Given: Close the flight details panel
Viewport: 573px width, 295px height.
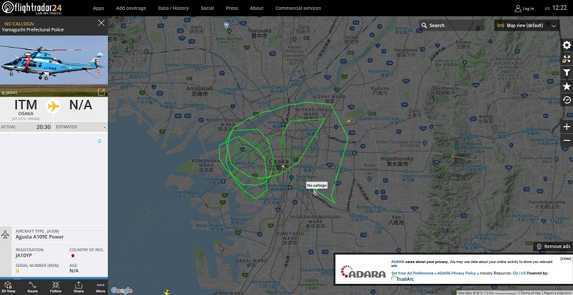Looking at the screenshot, I should tap(101, 23).
